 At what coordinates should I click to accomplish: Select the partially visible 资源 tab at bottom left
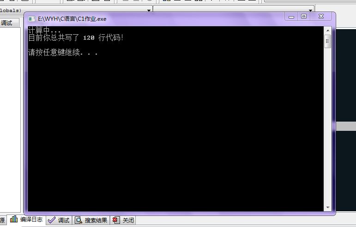coord(2,221)
